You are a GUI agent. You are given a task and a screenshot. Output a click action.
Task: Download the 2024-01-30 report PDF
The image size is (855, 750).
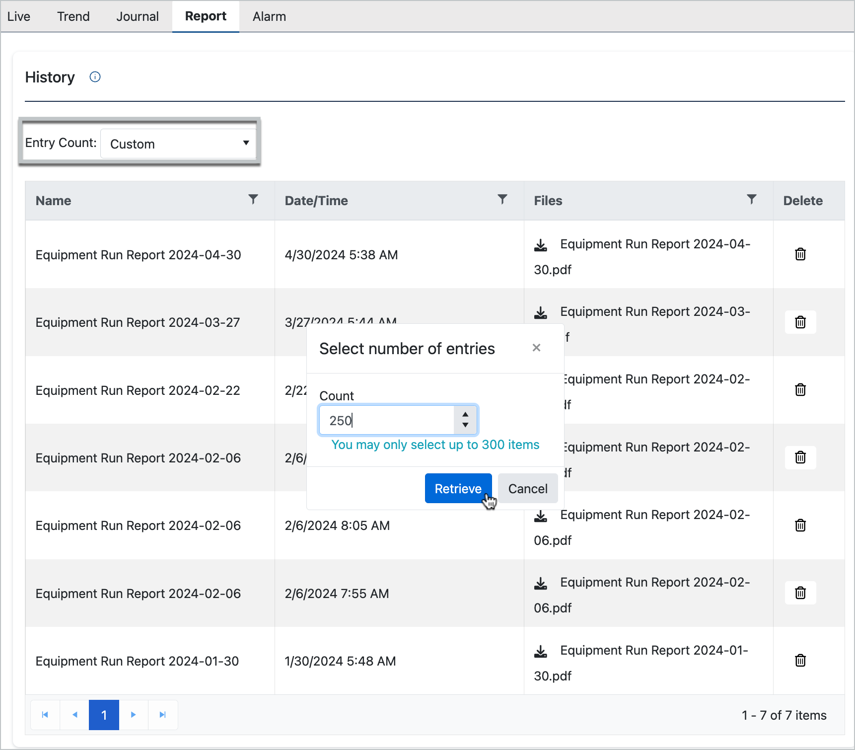[x=541, y=652]
